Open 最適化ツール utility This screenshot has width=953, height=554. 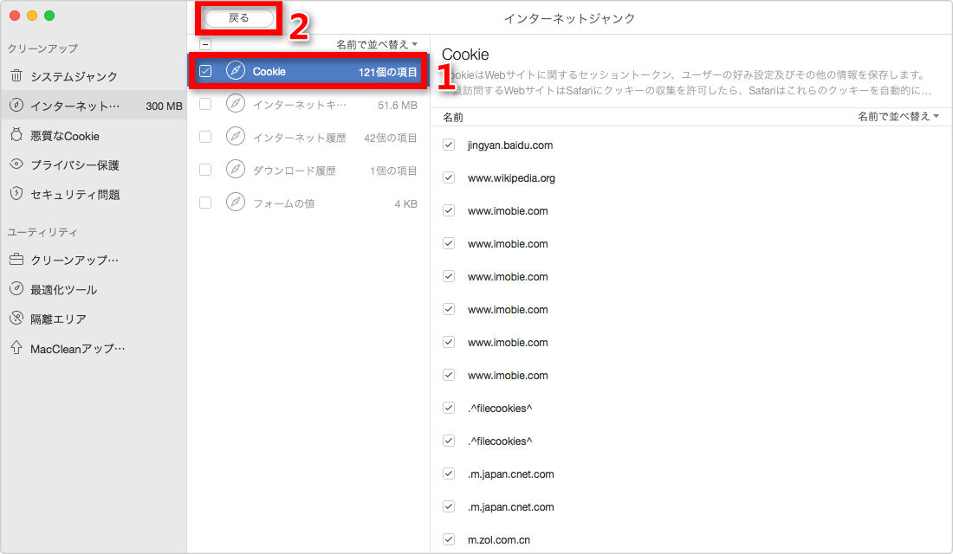pos(93,290)
